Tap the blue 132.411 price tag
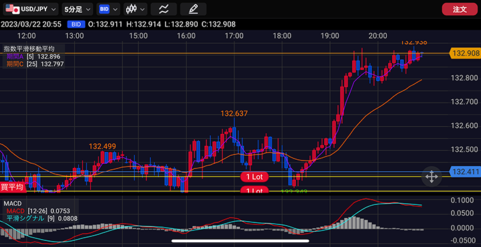481x247 pixels. point(465,172)
